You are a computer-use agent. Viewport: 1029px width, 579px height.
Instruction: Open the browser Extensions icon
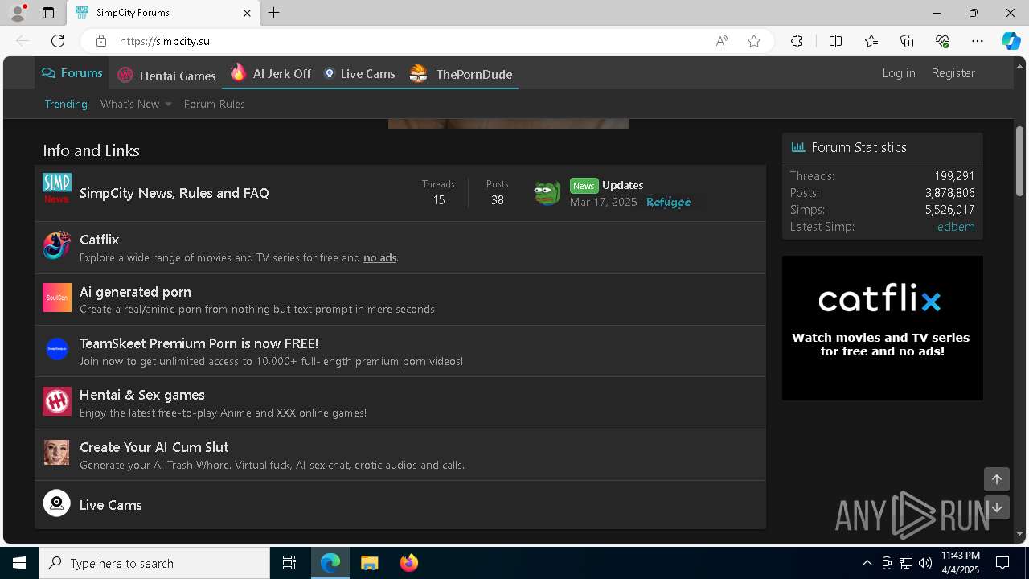click(x=797, y=41)
